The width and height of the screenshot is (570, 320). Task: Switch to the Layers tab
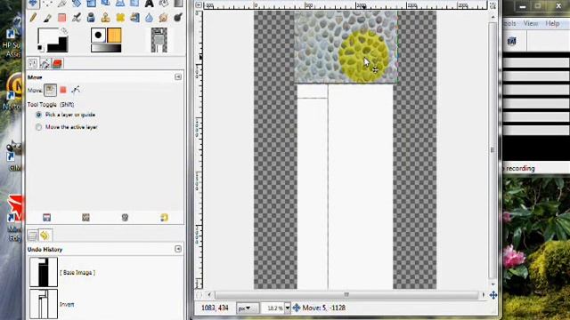click(32, 236)
